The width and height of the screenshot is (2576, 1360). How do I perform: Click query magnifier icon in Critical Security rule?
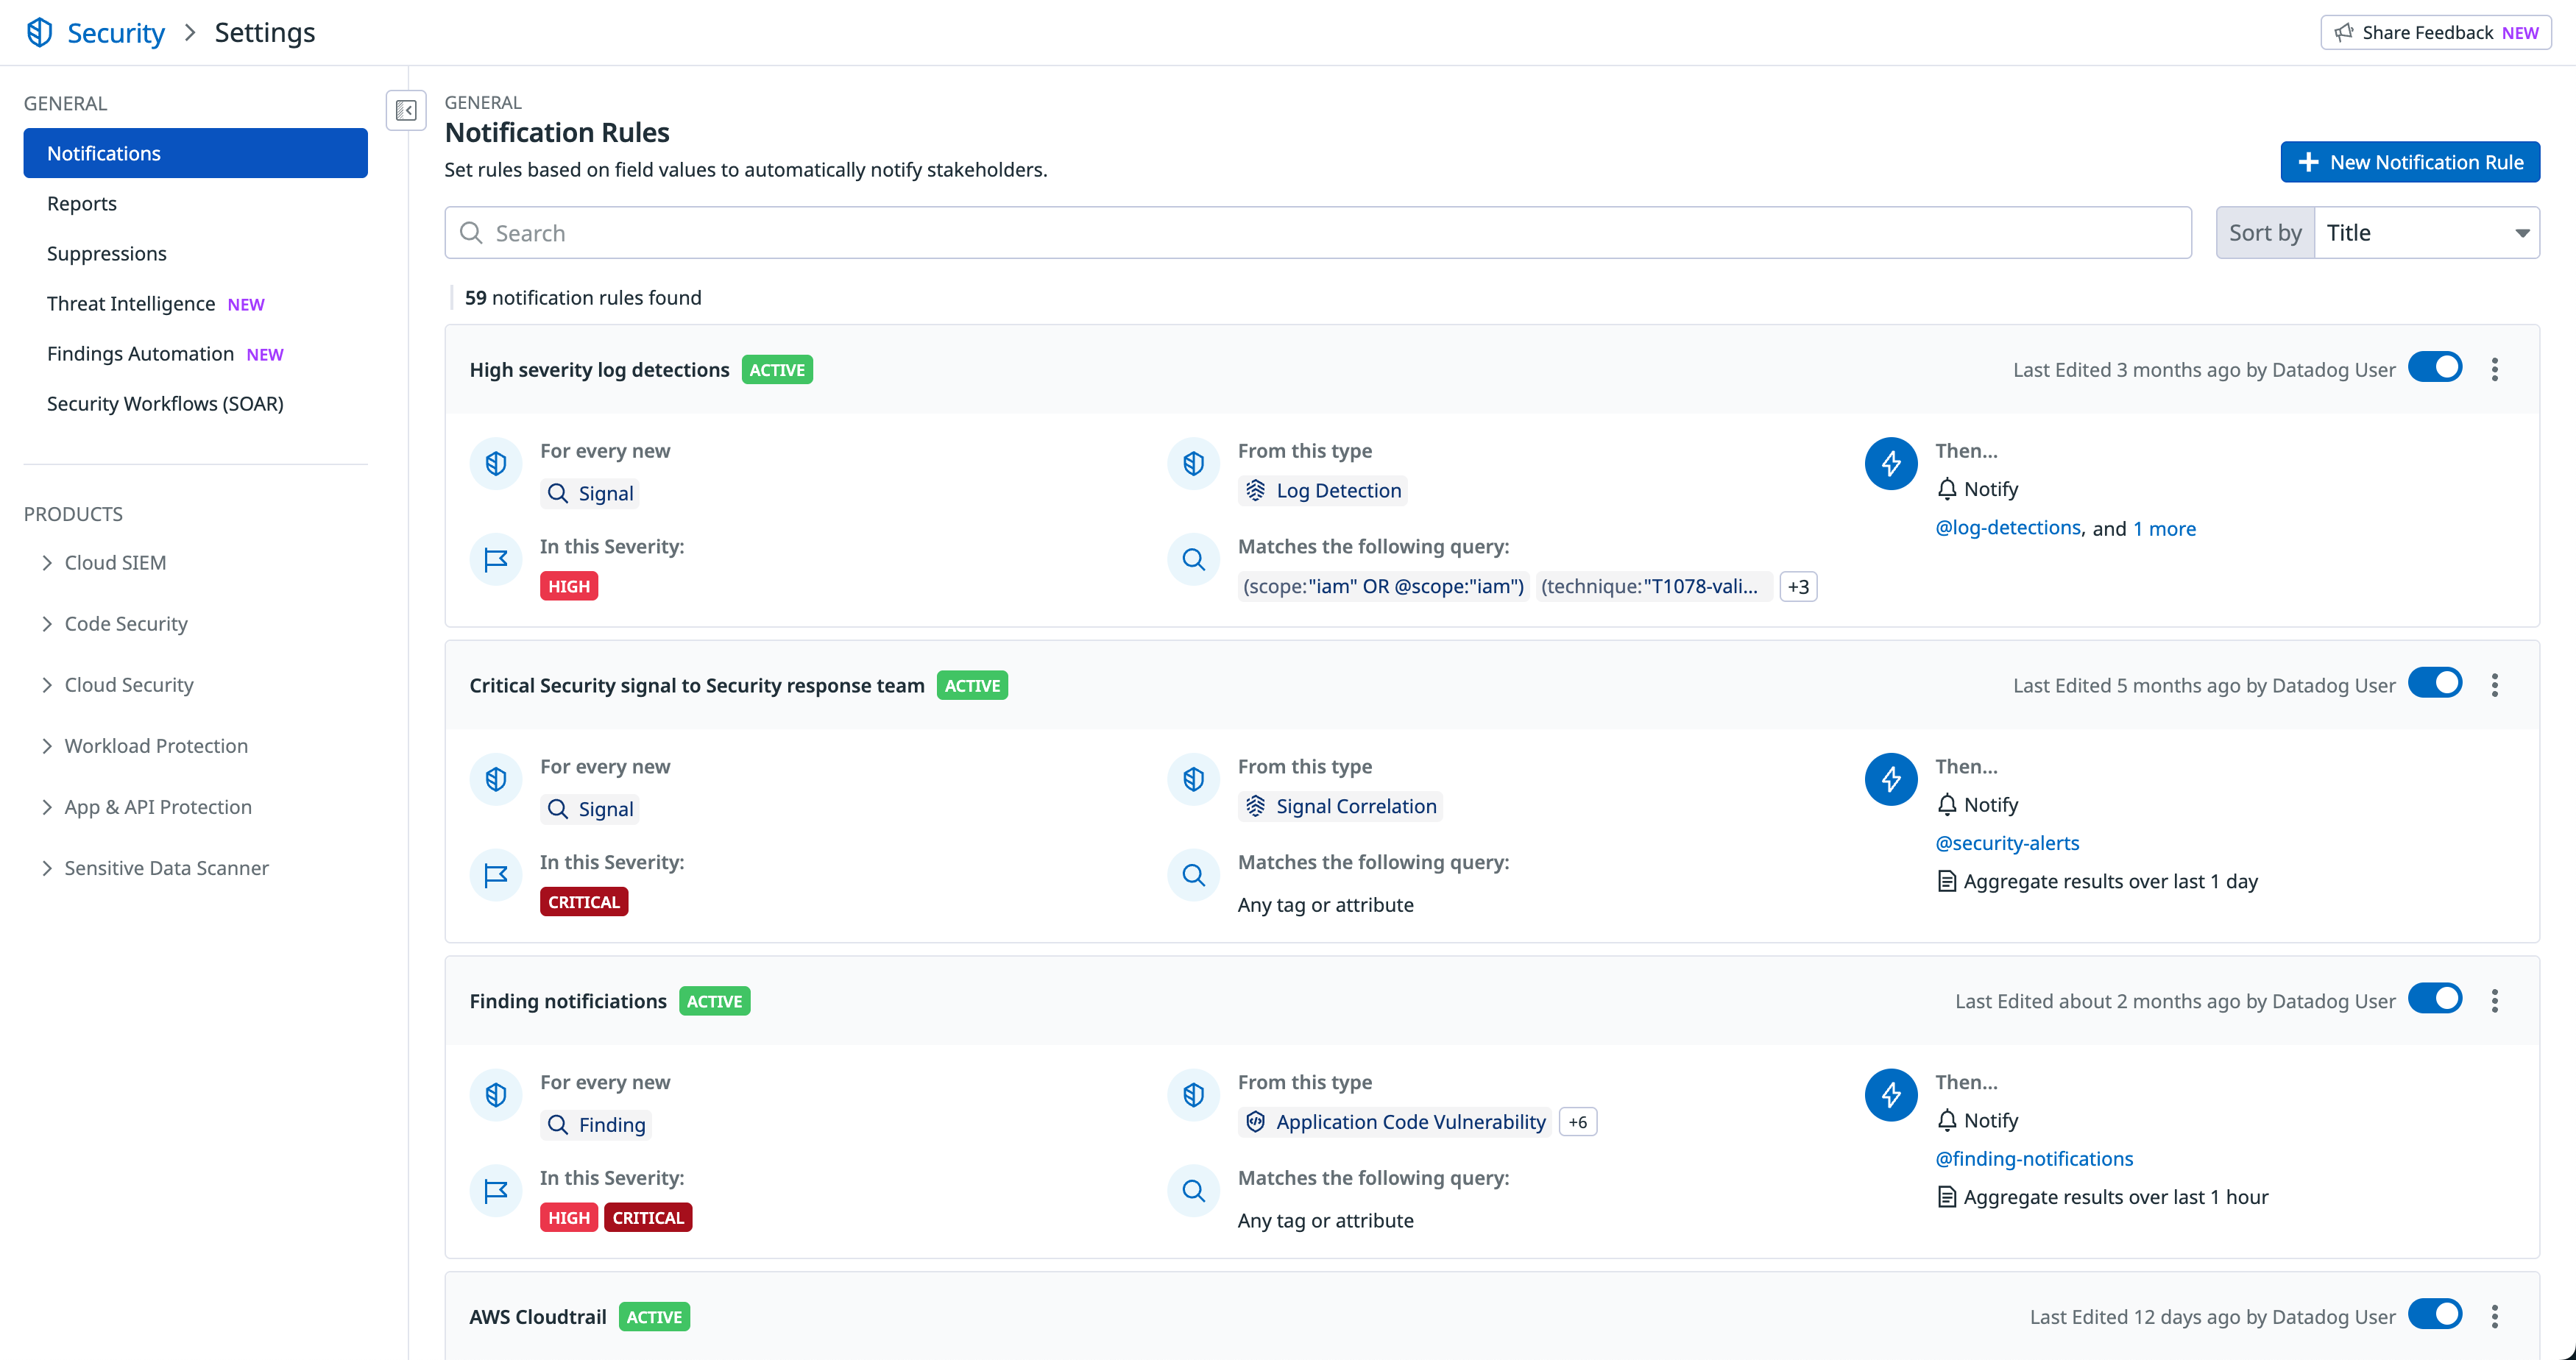(1193, 875)
